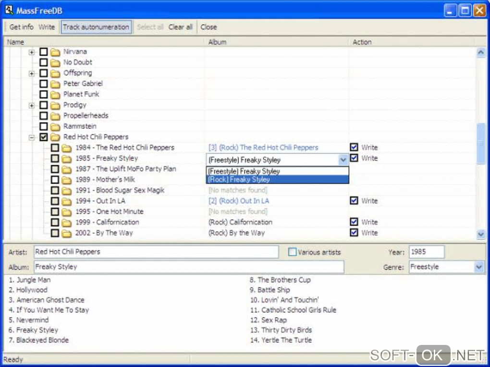This screenshot has height=367, width=490.
Task: Toggle Track autonumeration button
Action: click(96, 27)
